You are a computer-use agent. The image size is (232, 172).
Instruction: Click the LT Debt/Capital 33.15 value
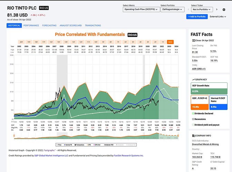213,168
